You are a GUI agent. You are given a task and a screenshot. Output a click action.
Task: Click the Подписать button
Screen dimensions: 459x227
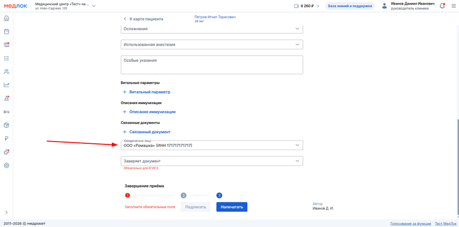tap(196, 207)
